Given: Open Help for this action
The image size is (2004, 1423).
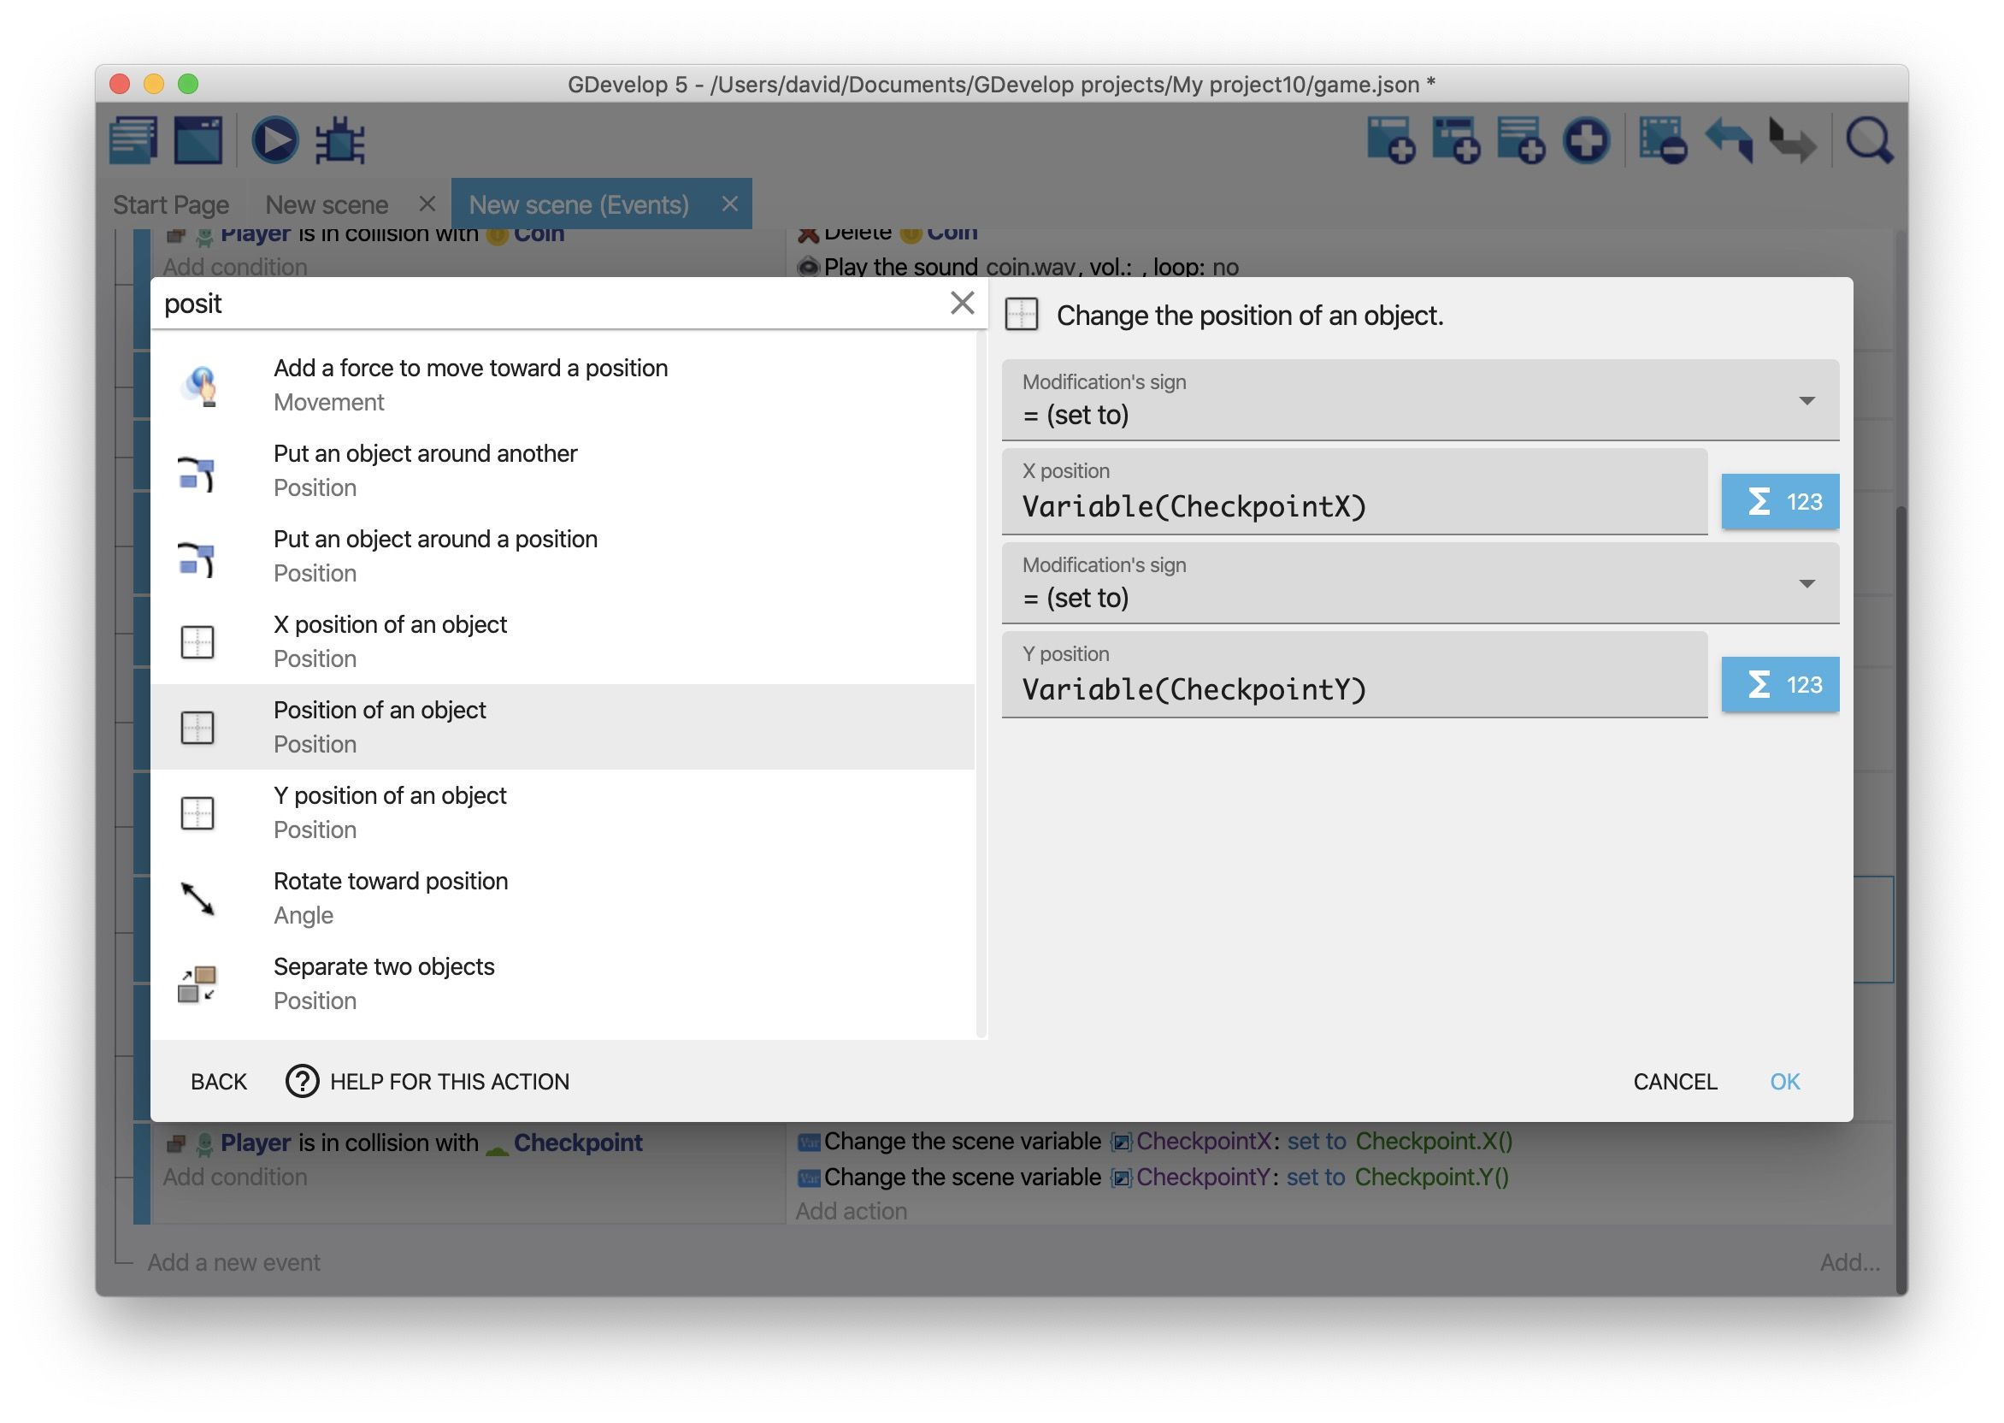Looking at the screenshot, I should tap(427, 1081).
